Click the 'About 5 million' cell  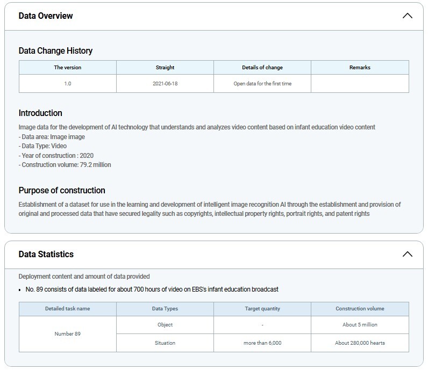click(x=360, y=324)
